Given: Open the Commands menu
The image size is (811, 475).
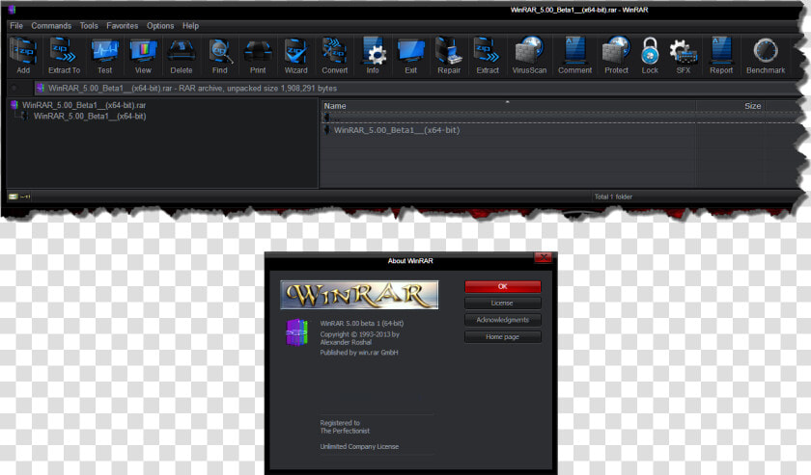Looking at the screenshot, I should [51, 26].
